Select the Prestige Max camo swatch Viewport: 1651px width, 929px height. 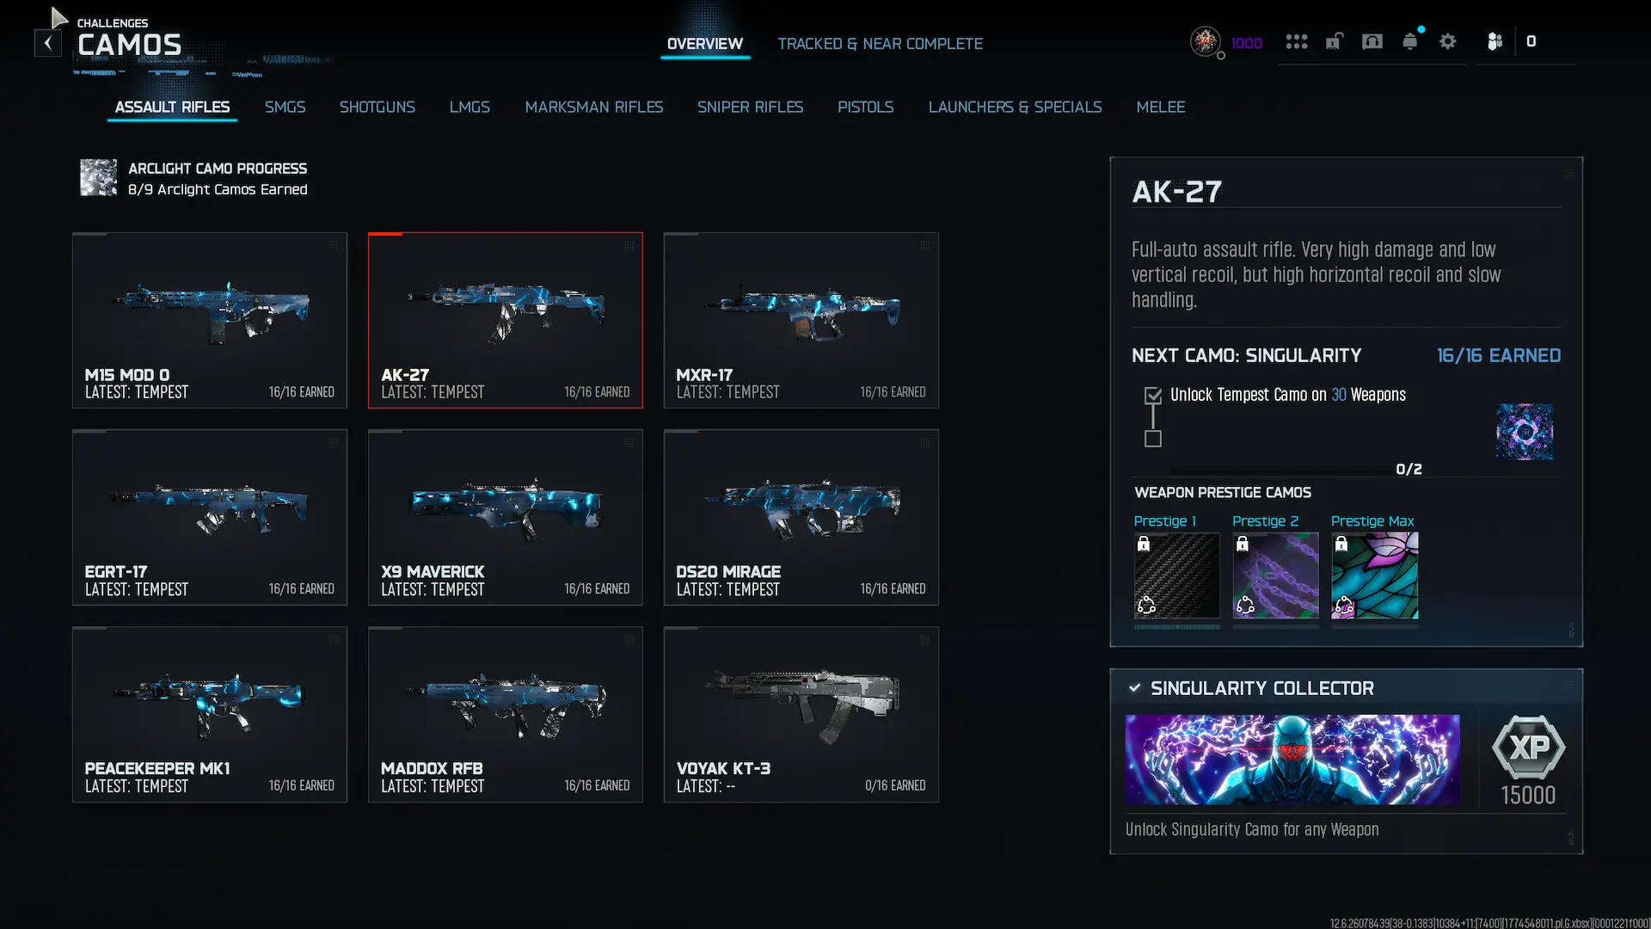[1375, 575]
